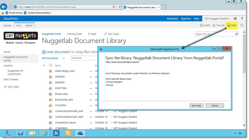Open SharePoint help question mark
The width and height of the screenshot is (249, 140).
[242, 19]
